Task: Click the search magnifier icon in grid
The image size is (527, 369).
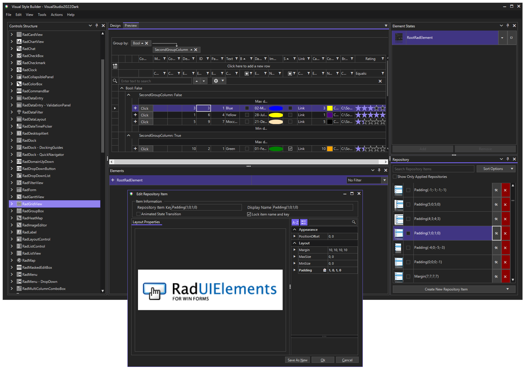Action: click(x=115, y=81)
